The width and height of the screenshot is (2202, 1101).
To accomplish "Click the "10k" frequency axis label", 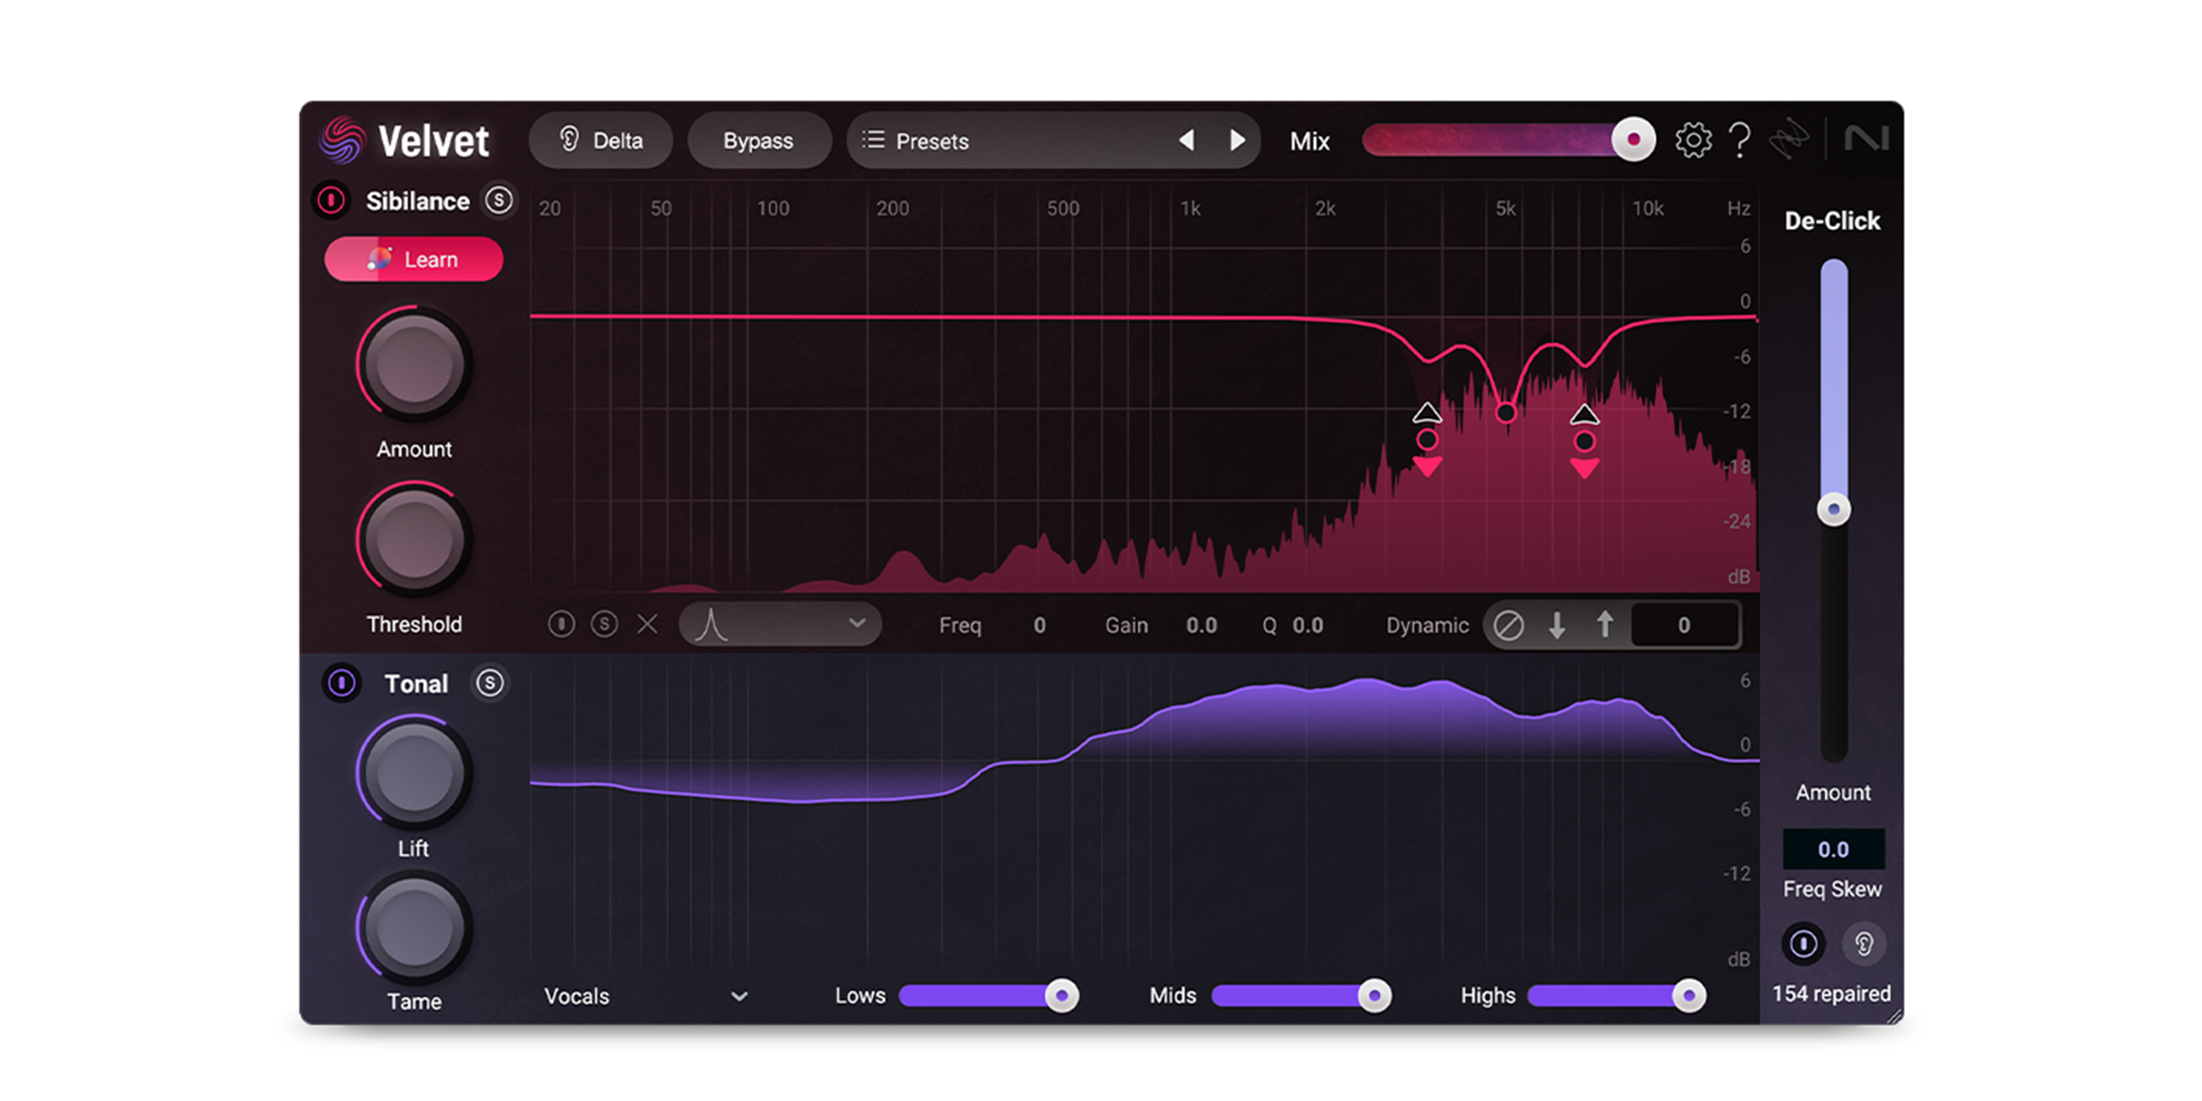I will pos(1648,209).
